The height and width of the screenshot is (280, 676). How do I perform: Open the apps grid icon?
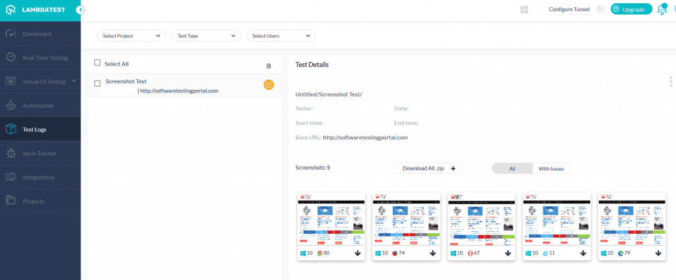pos(525,9)
